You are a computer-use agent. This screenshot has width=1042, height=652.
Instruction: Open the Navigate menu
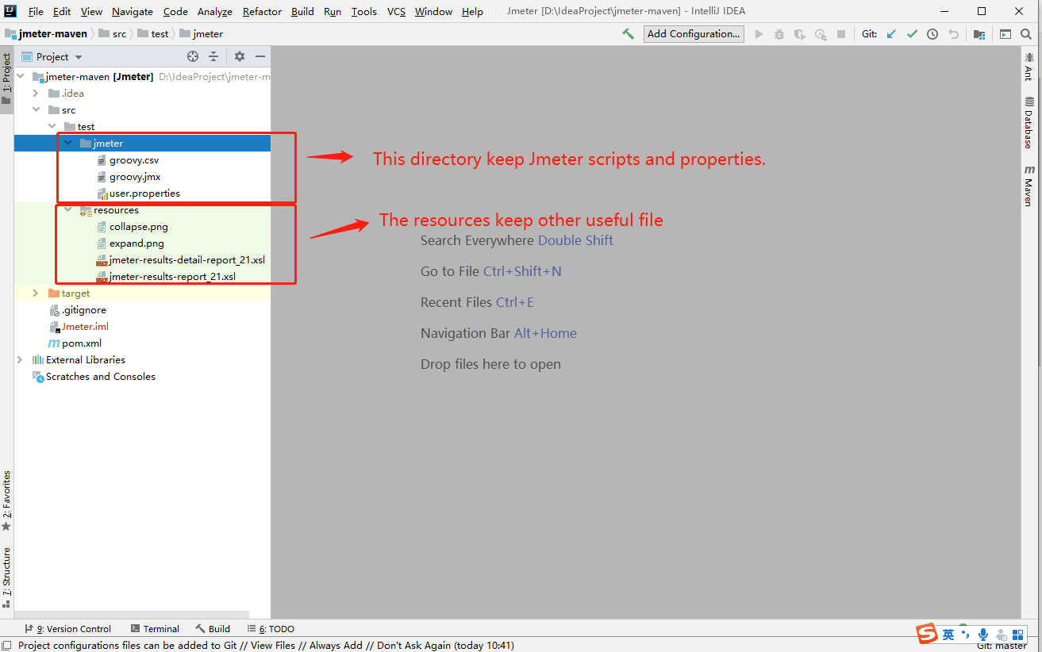[x=133, y=12]
